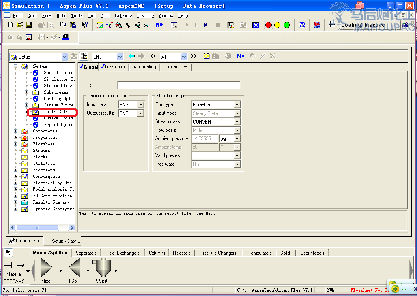Open the Tools menu

tap(77, 15)
